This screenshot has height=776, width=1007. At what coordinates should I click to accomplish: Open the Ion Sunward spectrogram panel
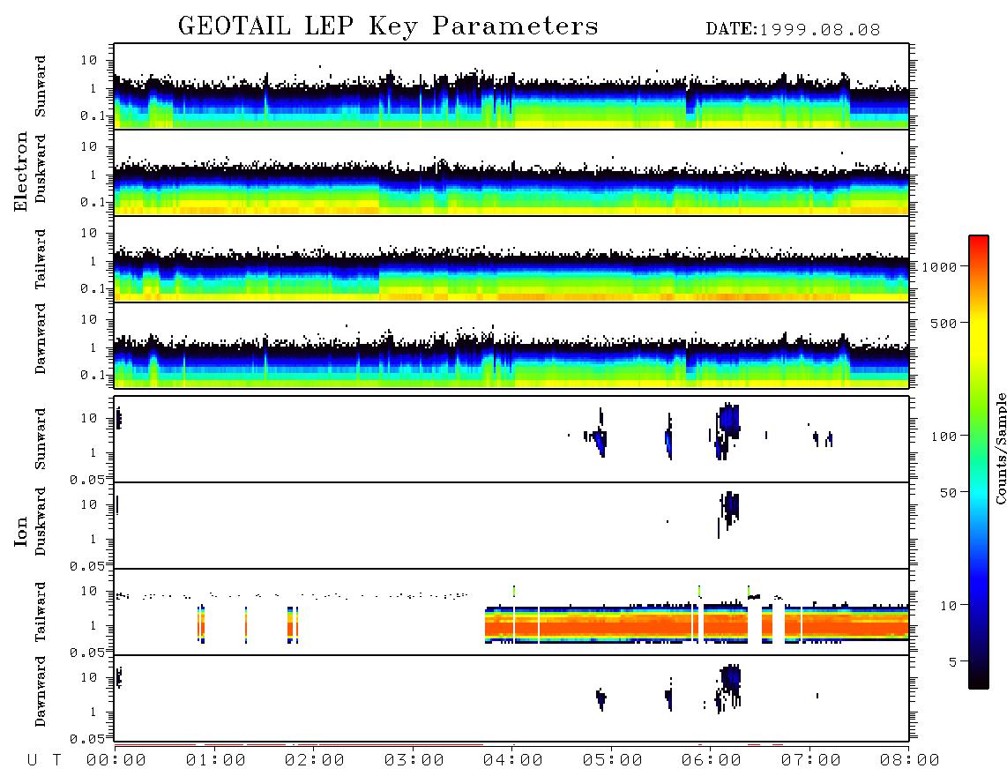click(511, 439)
